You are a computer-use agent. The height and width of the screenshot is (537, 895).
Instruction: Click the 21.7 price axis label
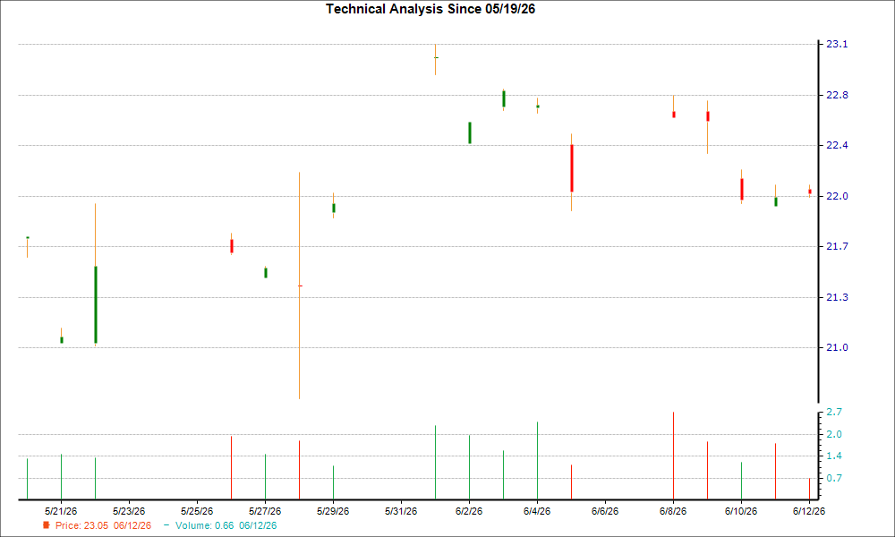(837, 246)
